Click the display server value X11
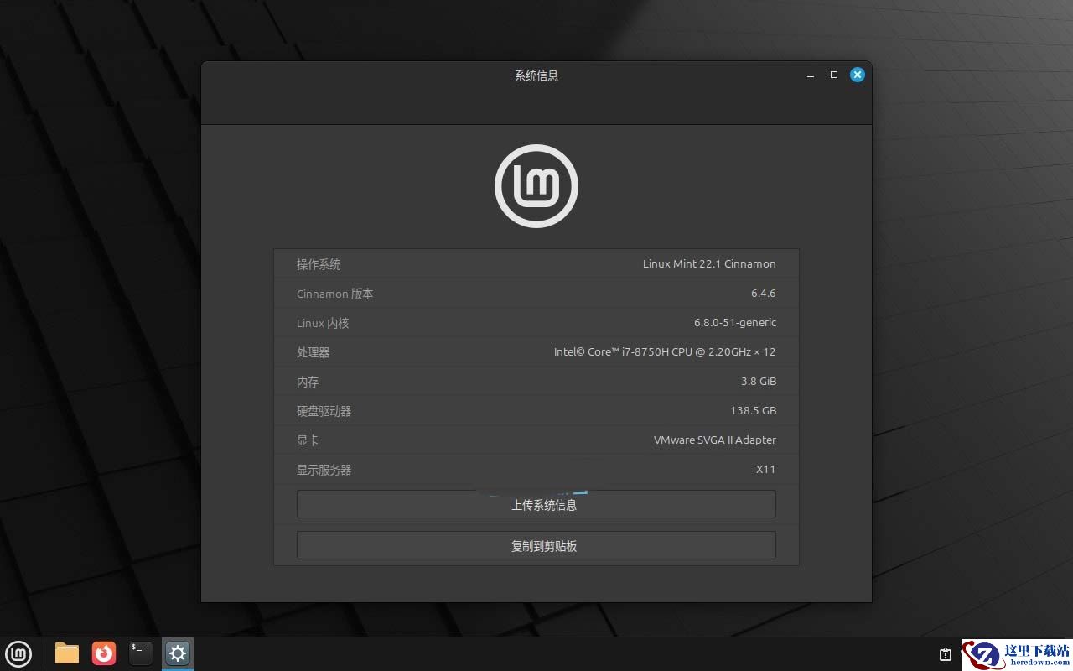The width and height of the screenshot is (1073, 671). pos(766,470)
